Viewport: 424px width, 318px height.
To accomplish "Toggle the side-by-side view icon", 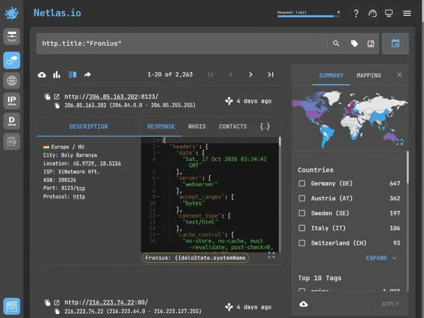I will pos(73,74).
